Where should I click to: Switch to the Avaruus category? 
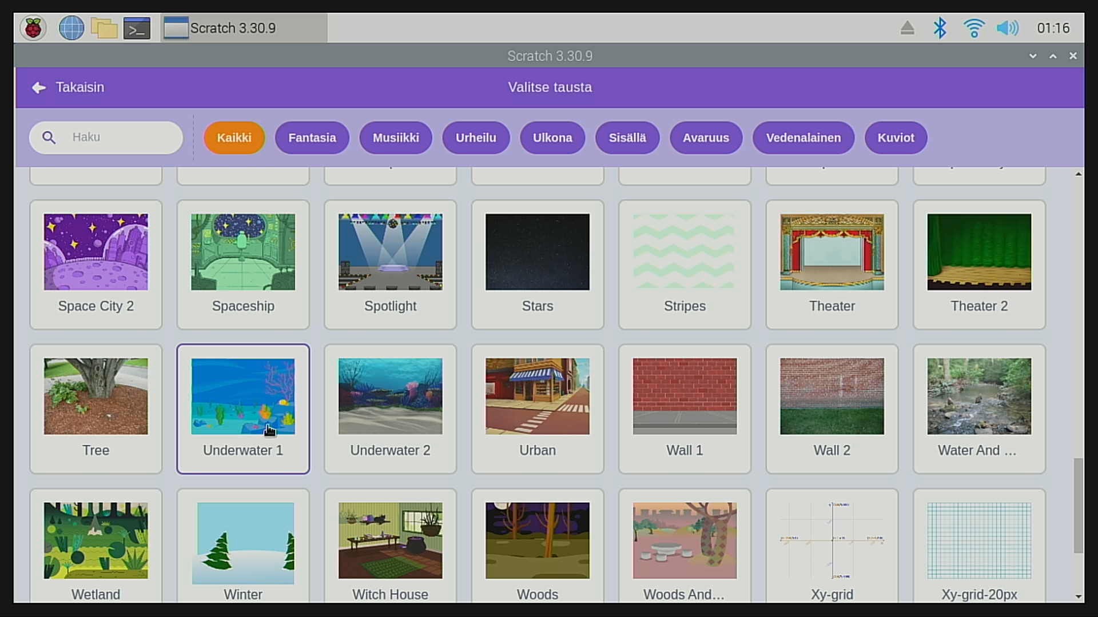(706, 138)
